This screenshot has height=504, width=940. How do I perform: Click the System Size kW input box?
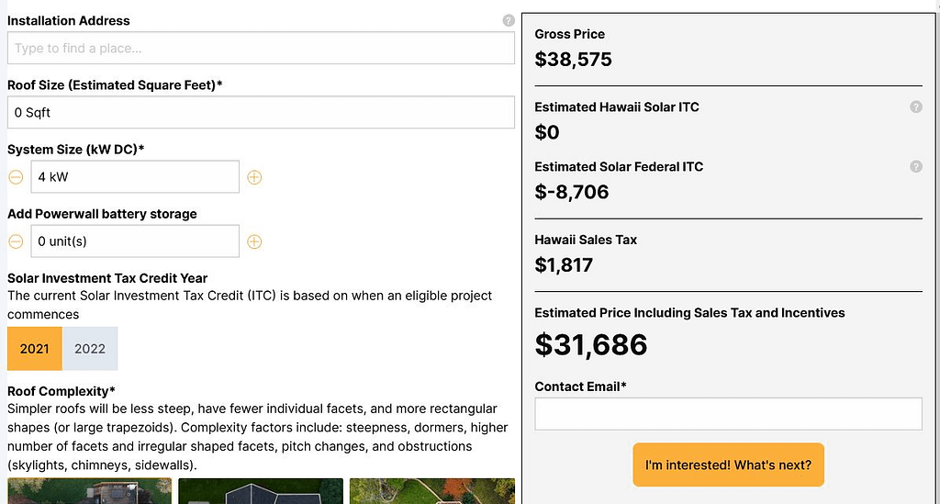pos(135,177)
